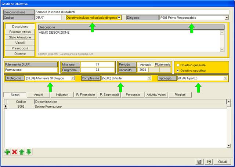Click the red X delete-row icon
This screenshot has width=235, height=167.
(x=15, y=152)
